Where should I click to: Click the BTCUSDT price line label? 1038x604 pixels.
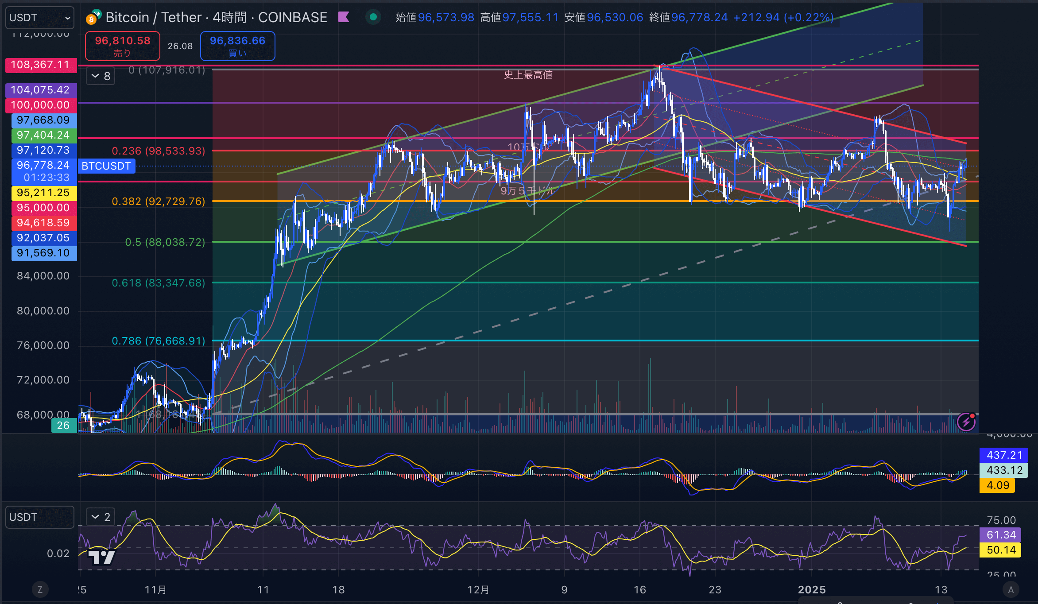click(x=106, y=166)
